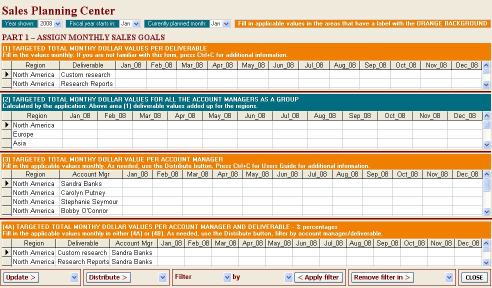The image size is (492, 288).
Task: Click the Region column header in section 2
Action: click(x=36, y=116)
